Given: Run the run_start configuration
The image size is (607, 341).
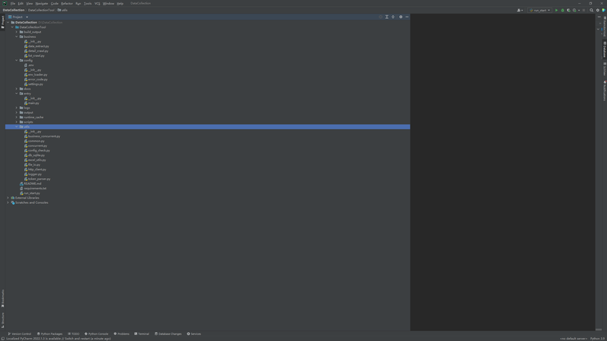Looking at the screenshot, I should [556, 11].
